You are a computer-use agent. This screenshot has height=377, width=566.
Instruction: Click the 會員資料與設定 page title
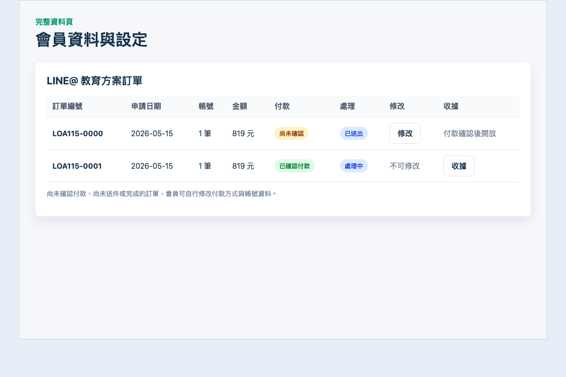[x=92, y=40]
